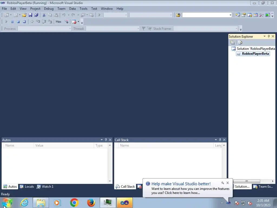Click the Cut scissors icon
The width and height of the screenshot is (277, 208).
pos(44,15)
